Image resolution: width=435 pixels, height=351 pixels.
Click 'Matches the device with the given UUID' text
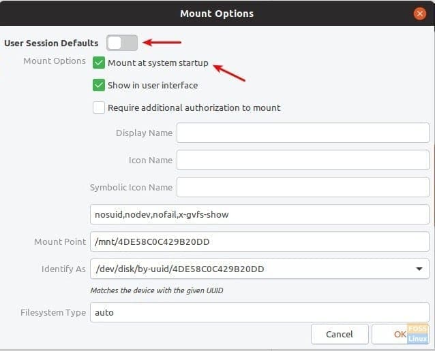[157, 290]
